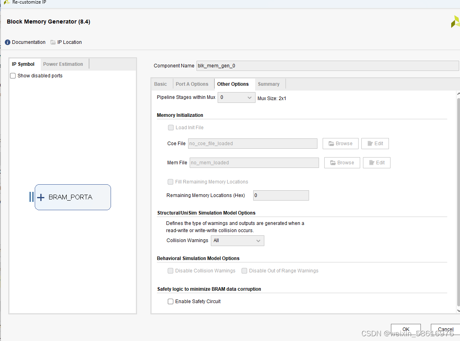The width and height of the screenshot is (460, 341).
Task: Switch to the Summary tab
Action: (268, 84)
